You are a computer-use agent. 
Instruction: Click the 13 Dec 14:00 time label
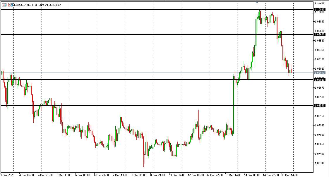click(x=233, y=175)
